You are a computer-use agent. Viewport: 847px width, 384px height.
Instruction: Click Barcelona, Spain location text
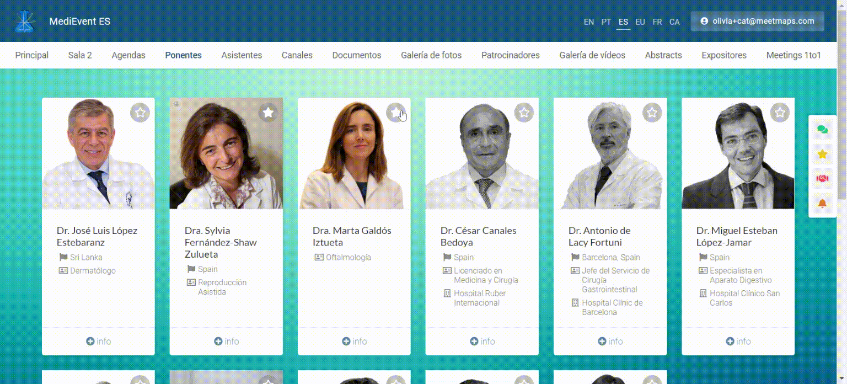[611, 258]
